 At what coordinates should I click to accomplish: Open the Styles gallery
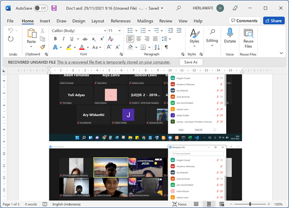click(x=194, y=37)
